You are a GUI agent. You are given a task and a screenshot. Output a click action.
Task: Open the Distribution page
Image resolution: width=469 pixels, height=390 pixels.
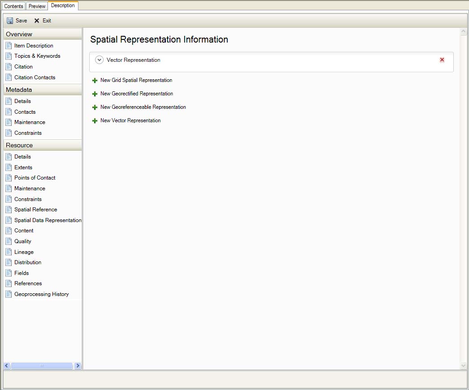[28, 262]
